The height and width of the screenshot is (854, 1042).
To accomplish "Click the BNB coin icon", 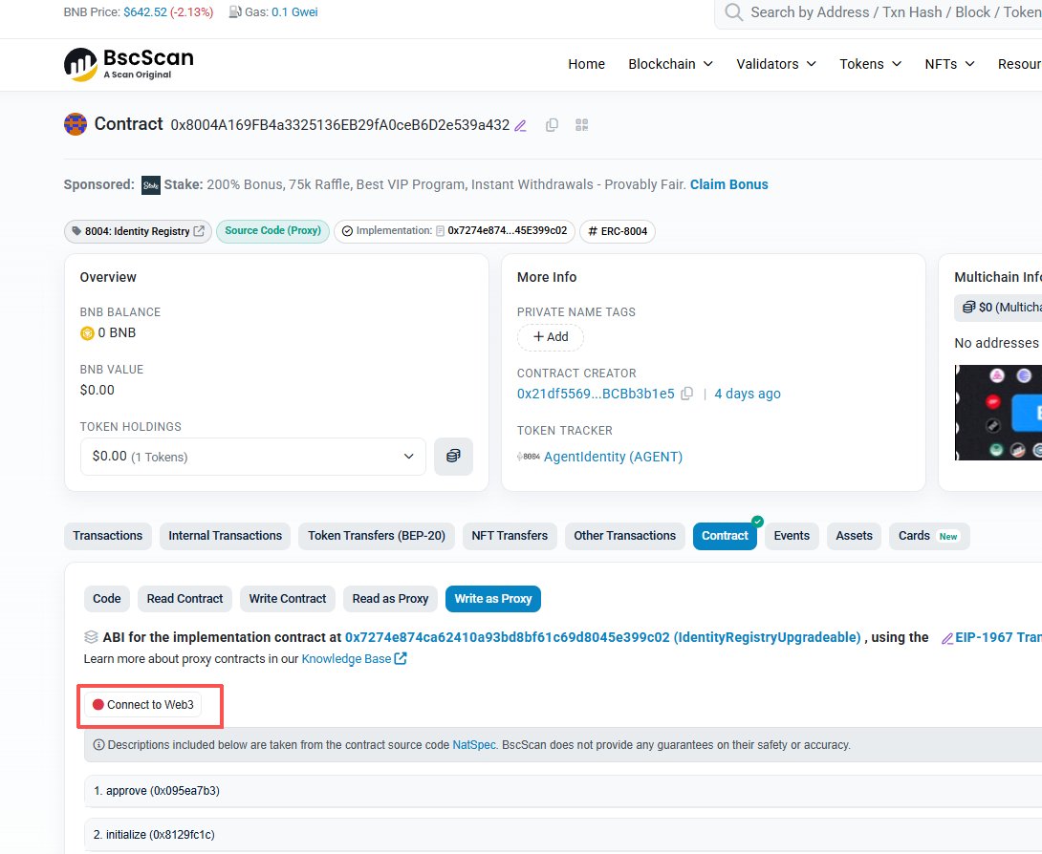I will 87,333.
